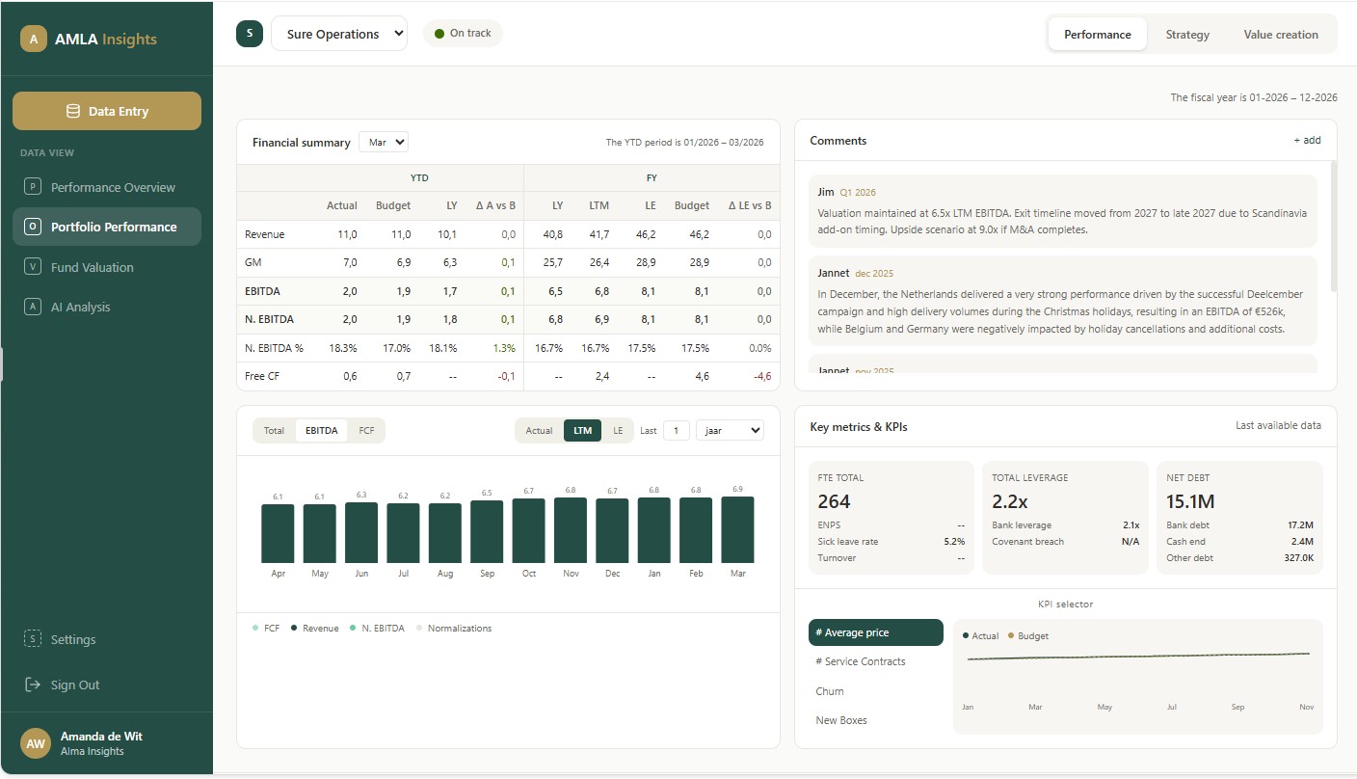Click Jannet's dec 2025 comment
Image resolution: width=1357 pixels, height=779 pixels.
pos(1062,302)
